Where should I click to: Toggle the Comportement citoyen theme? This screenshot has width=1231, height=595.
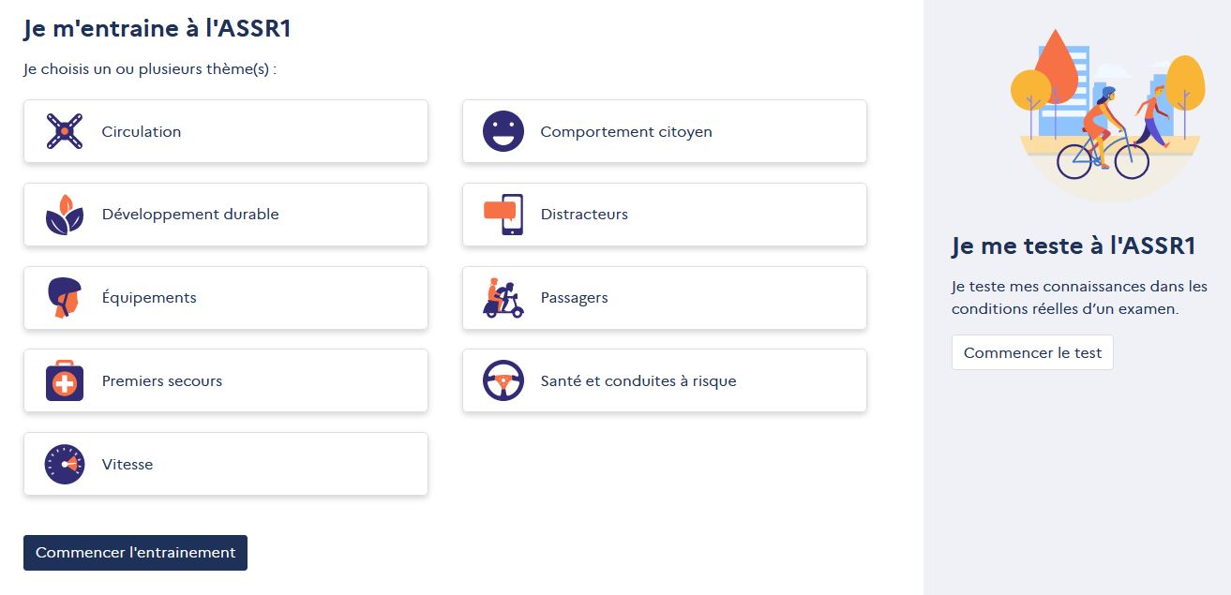pyautogui.click(x=665, y=131)
